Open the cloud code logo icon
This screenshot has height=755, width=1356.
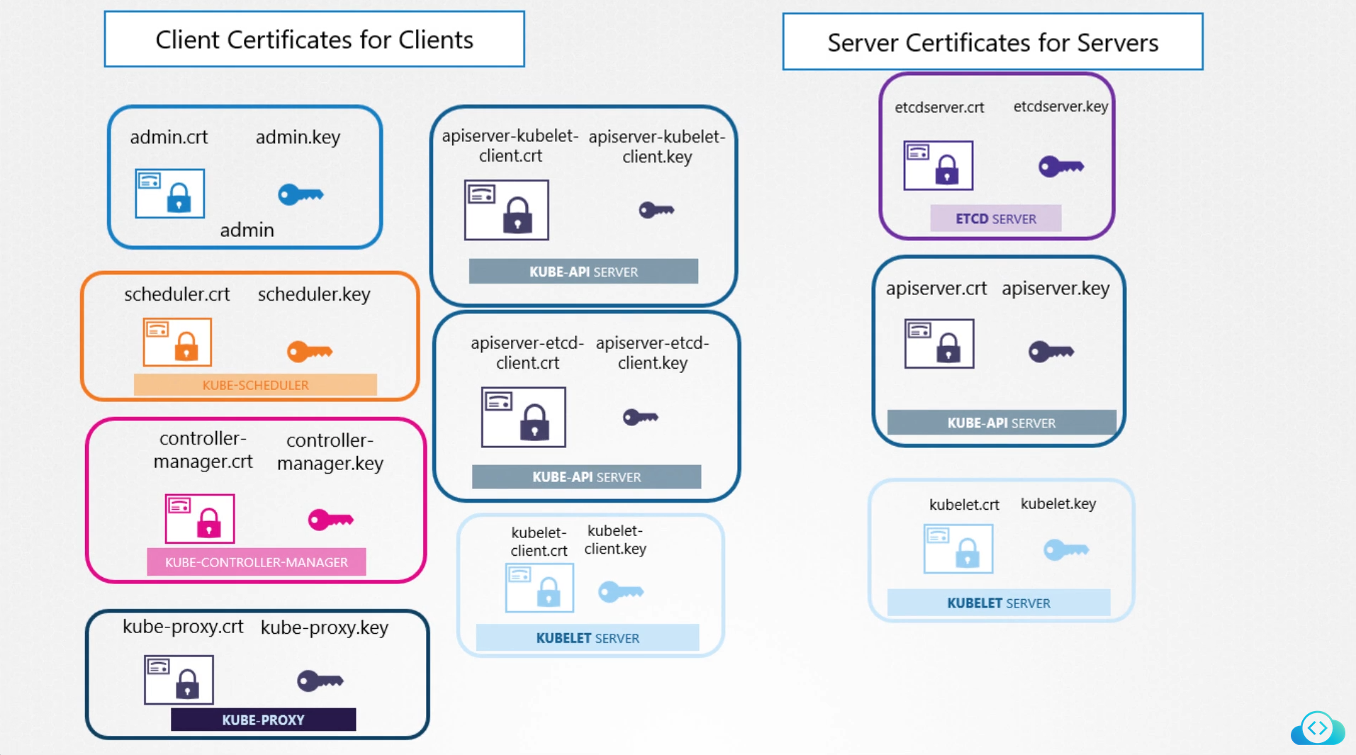(x=1317, y=728)
